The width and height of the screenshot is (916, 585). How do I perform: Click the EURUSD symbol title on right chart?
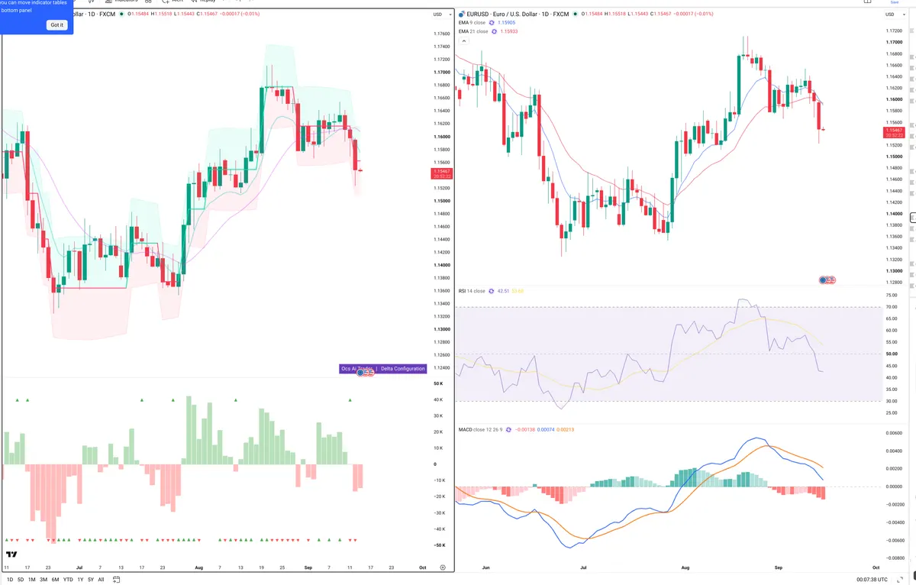[518, 14]
